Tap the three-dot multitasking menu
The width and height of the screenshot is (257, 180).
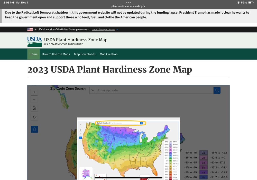coord(128,3)
